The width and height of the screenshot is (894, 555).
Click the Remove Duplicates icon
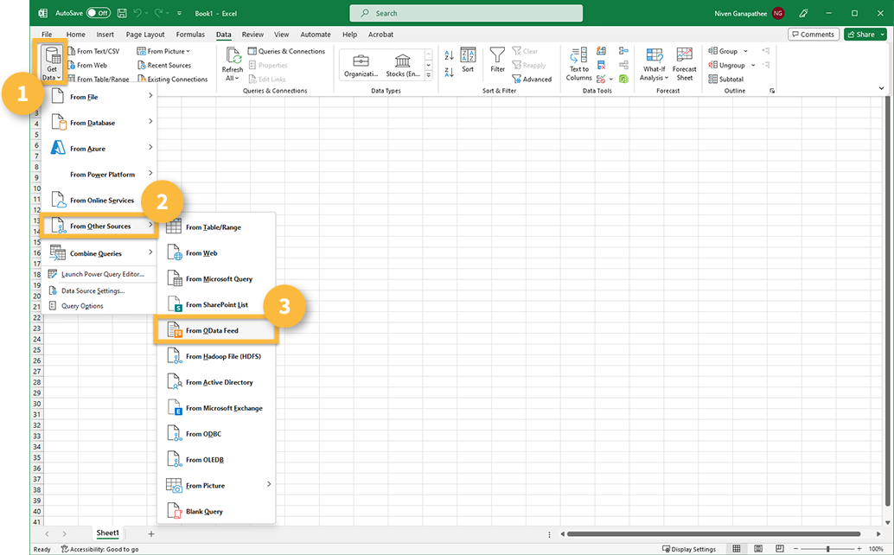pyautogui.click(x=601, y=65)
